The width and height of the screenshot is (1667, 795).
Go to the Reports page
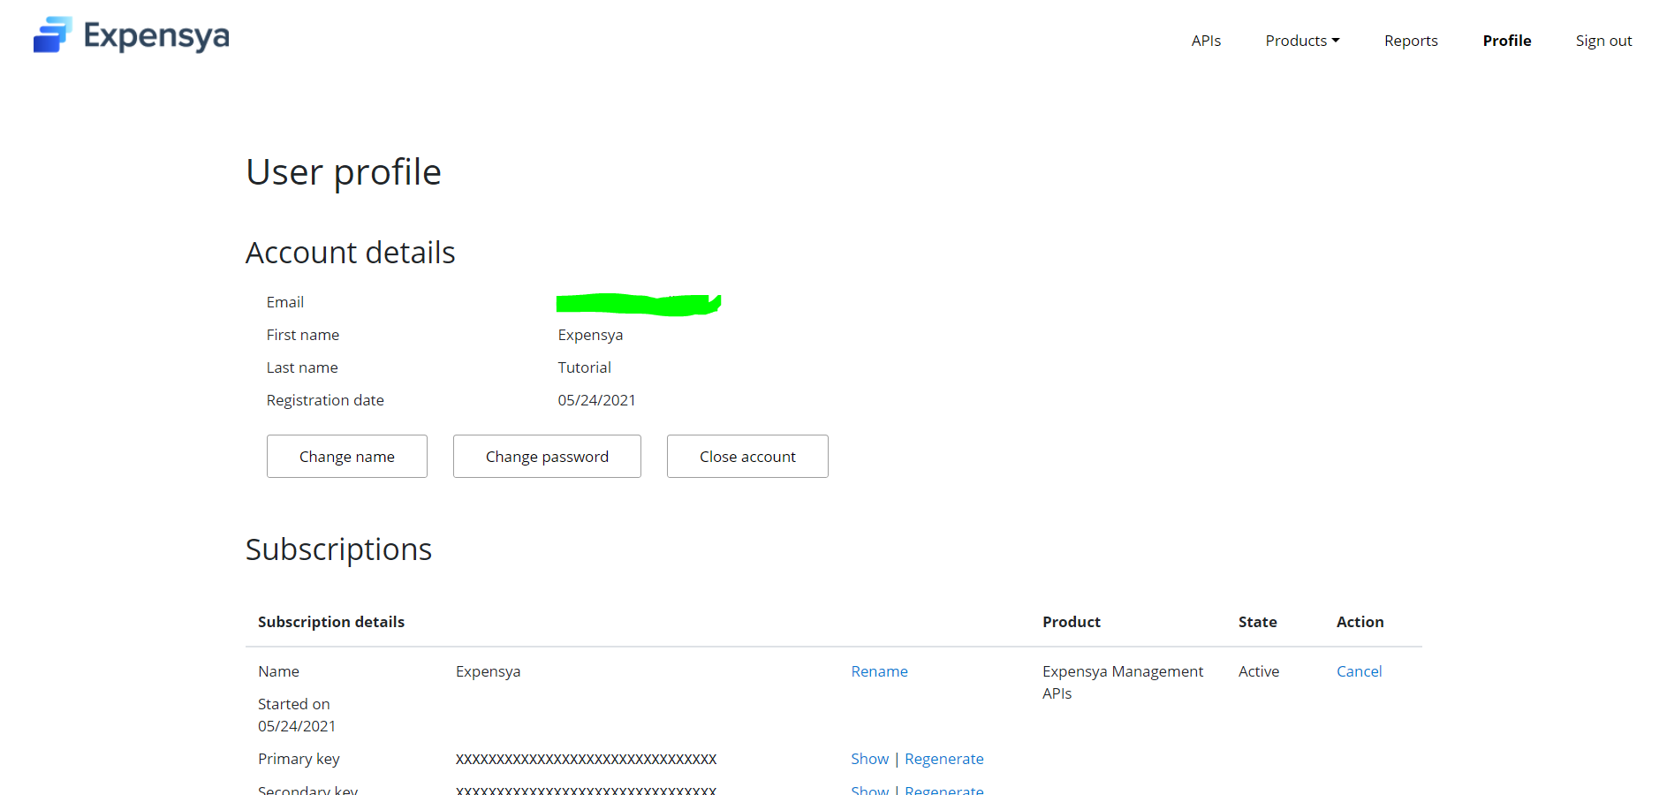pyautogui.click(x=1411, y=41)
